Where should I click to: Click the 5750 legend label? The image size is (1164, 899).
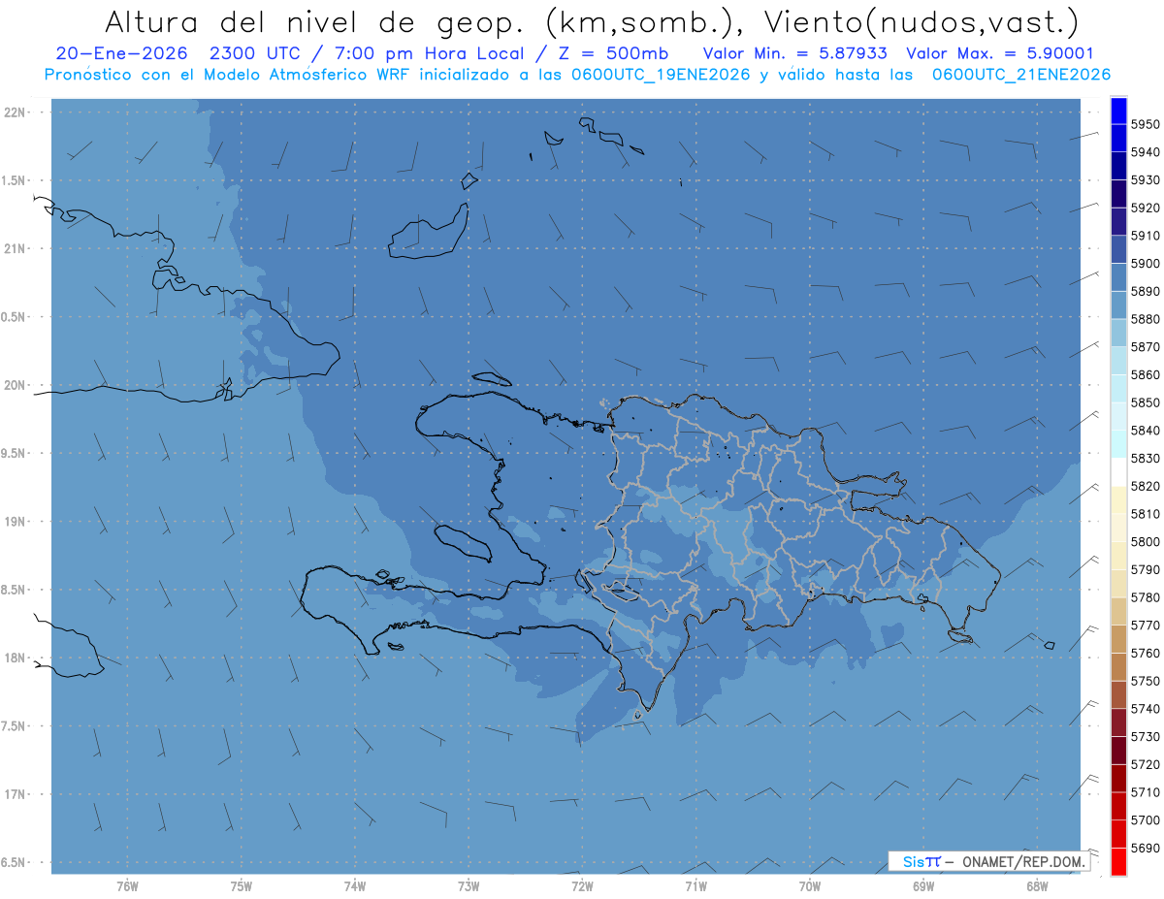coord(1145,681)
